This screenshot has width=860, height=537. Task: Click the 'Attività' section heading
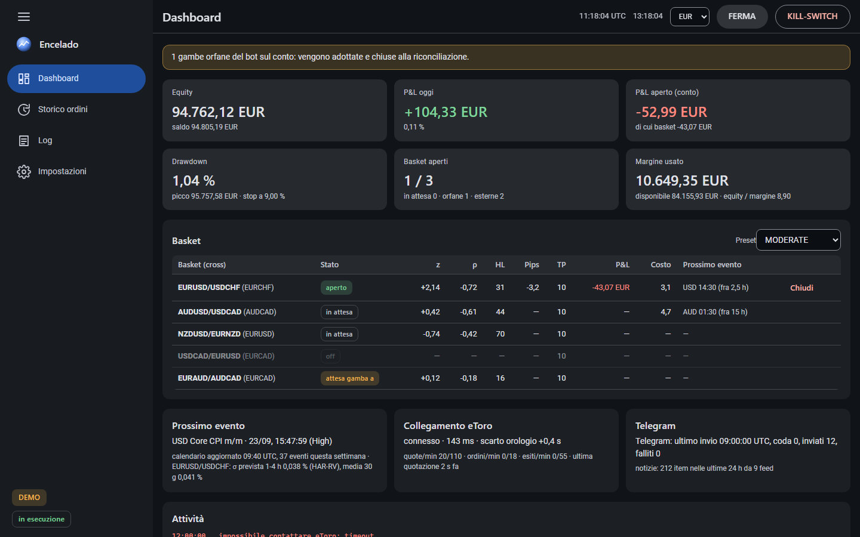pyautogui.click(x=188, y=519)
